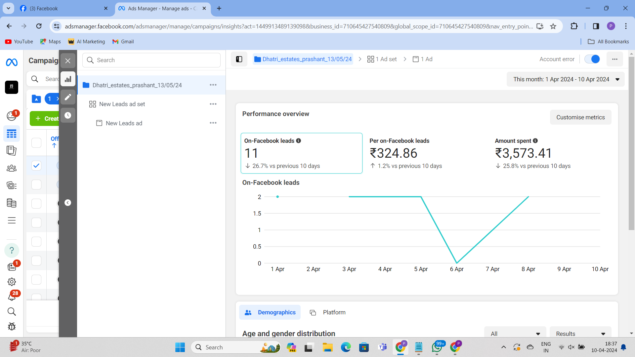Open the settings gear icon bottom sidebar
This screenshot has height=357, width=635.
pyautogui.click(x=12, y=282)
